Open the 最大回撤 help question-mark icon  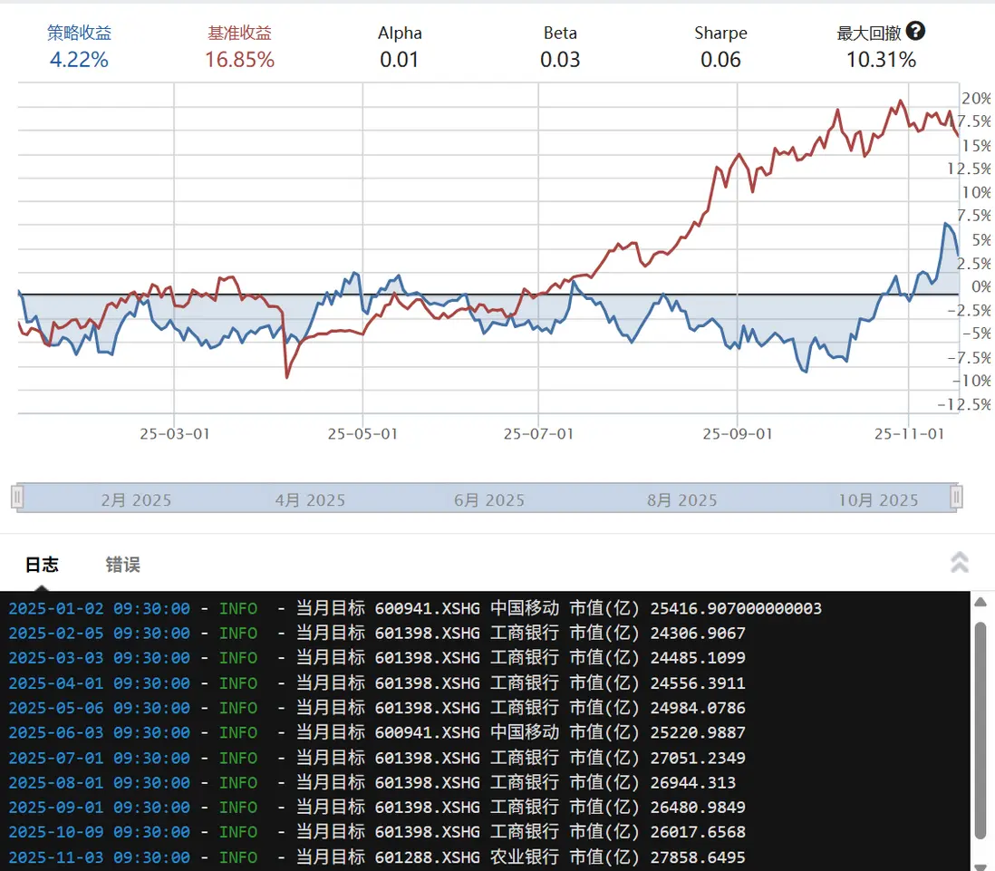pyautogui.click(x=915, y=32)
